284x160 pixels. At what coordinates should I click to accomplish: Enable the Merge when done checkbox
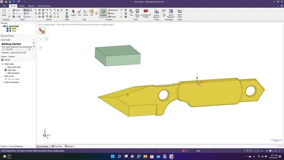[6, 67]
